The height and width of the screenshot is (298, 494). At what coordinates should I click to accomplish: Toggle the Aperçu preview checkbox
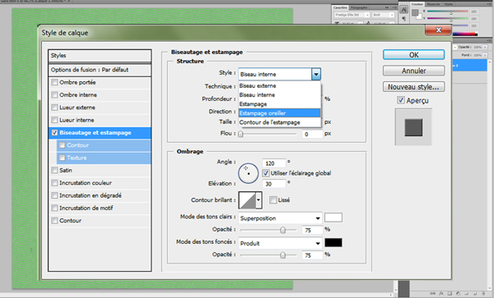[x=400, y=100]
